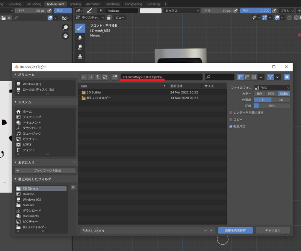Select thumbnail display mode

254,77
